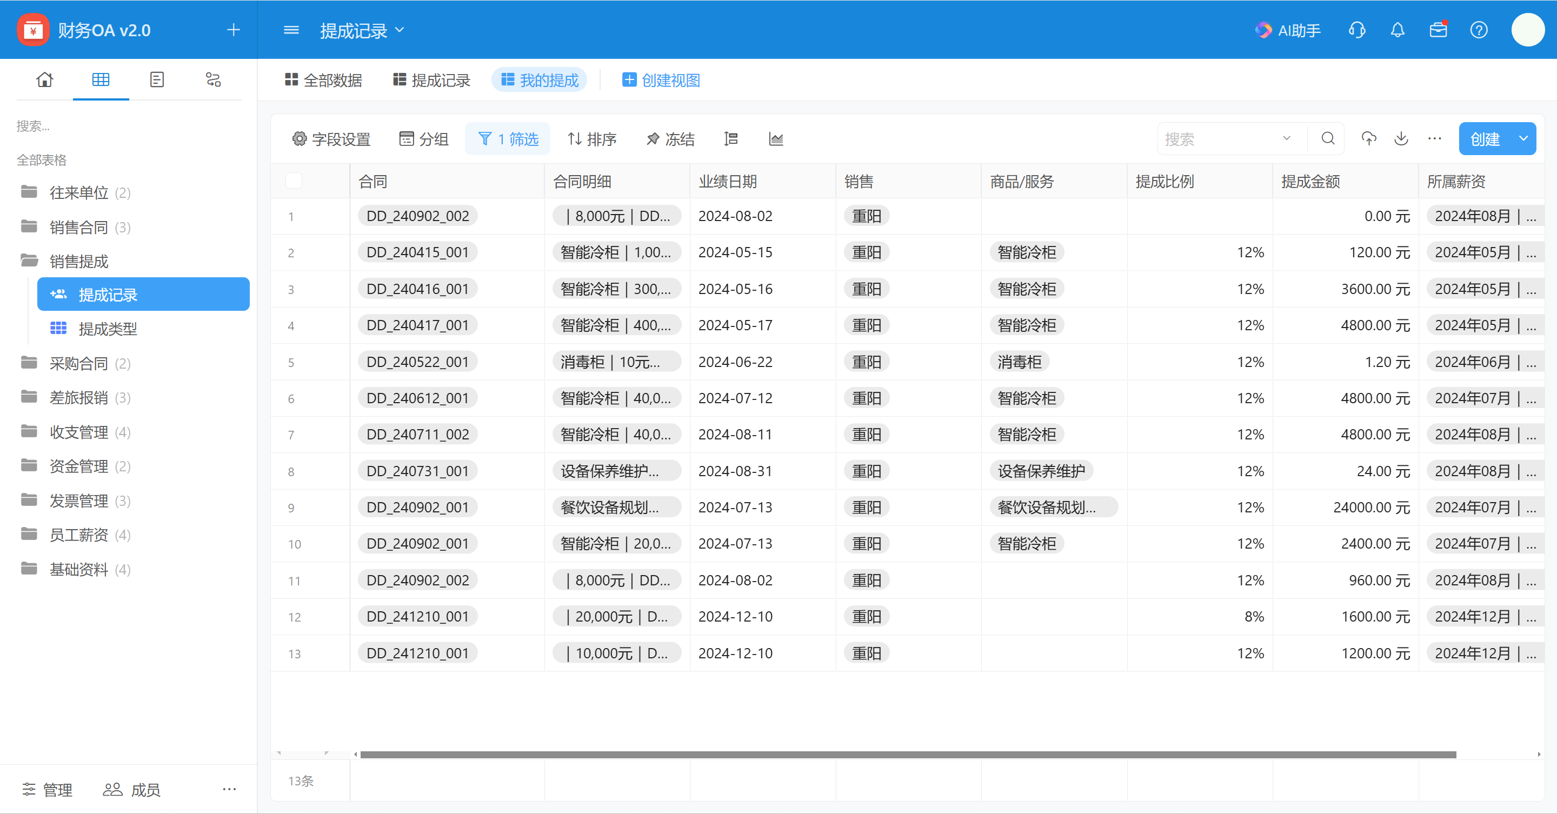Select 提成记录 table in sidebar
This screenshot has width=1557, height=814.
coord(143,294)
